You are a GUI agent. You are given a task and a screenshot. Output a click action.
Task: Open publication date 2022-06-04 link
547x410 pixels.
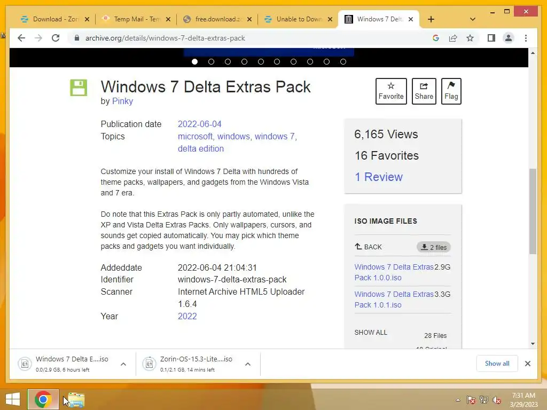point(200,124)
